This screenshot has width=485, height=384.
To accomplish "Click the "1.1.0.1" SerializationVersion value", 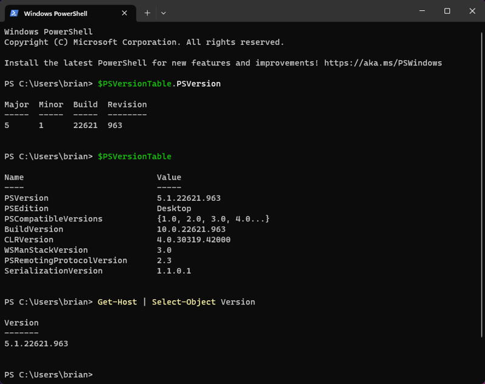I will [174, 271].
